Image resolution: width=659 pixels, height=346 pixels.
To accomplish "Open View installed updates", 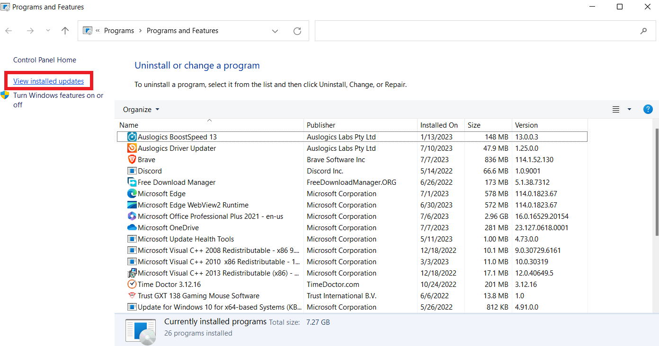I will pyautogui.click(x=48, y=81).
